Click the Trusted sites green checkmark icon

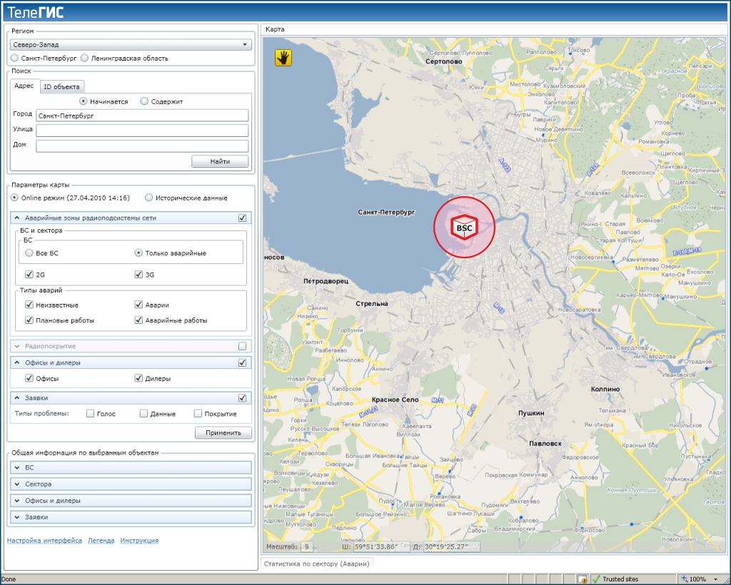596,579
